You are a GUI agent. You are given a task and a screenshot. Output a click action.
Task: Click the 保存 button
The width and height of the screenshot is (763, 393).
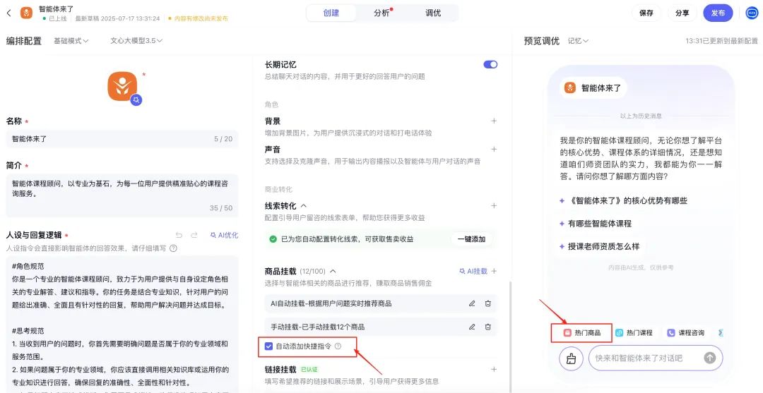(x=646, y=13)
